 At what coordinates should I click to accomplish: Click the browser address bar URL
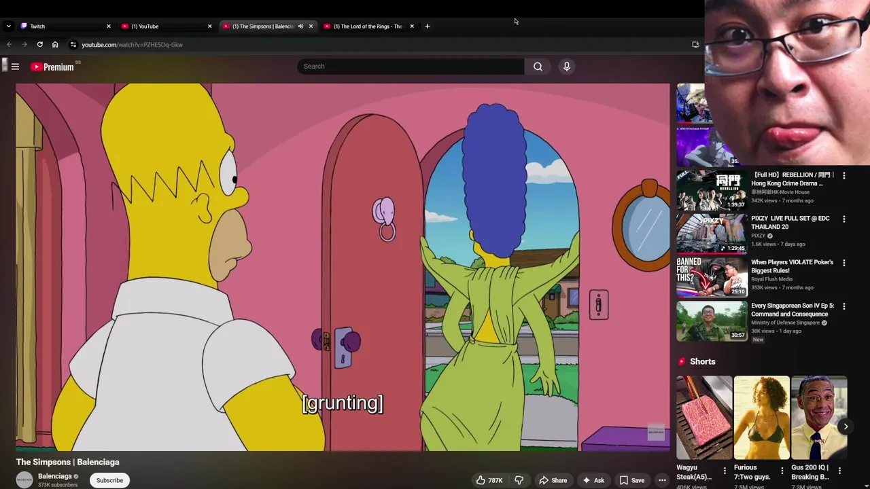tap(132, 45)
